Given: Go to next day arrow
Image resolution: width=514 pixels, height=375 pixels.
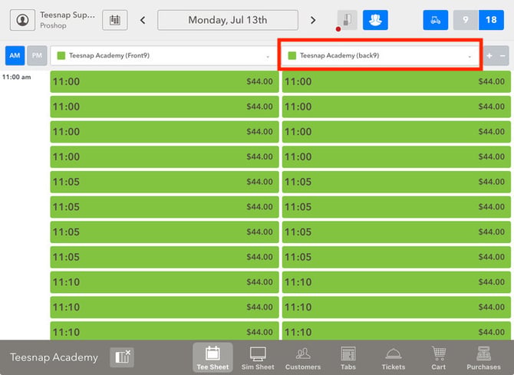Looking at the screenshot, I should pos(313,21).
